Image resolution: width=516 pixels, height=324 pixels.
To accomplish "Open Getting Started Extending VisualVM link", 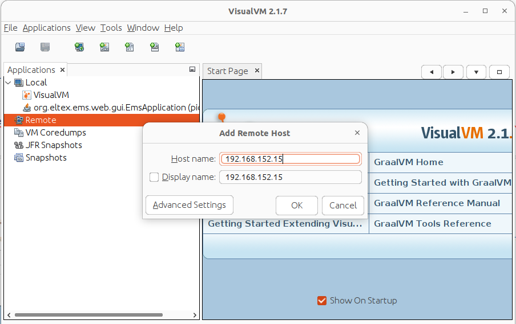I will tap(285, 224).
